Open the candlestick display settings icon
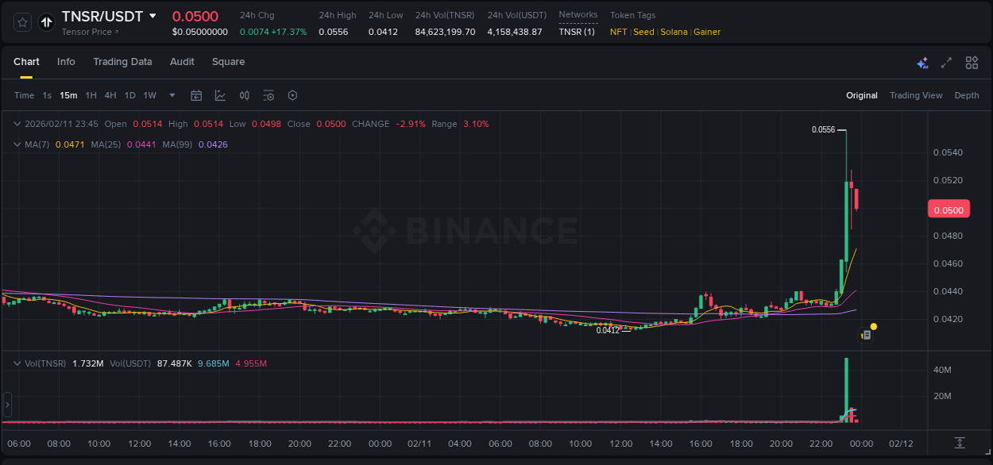 [245, 95]
